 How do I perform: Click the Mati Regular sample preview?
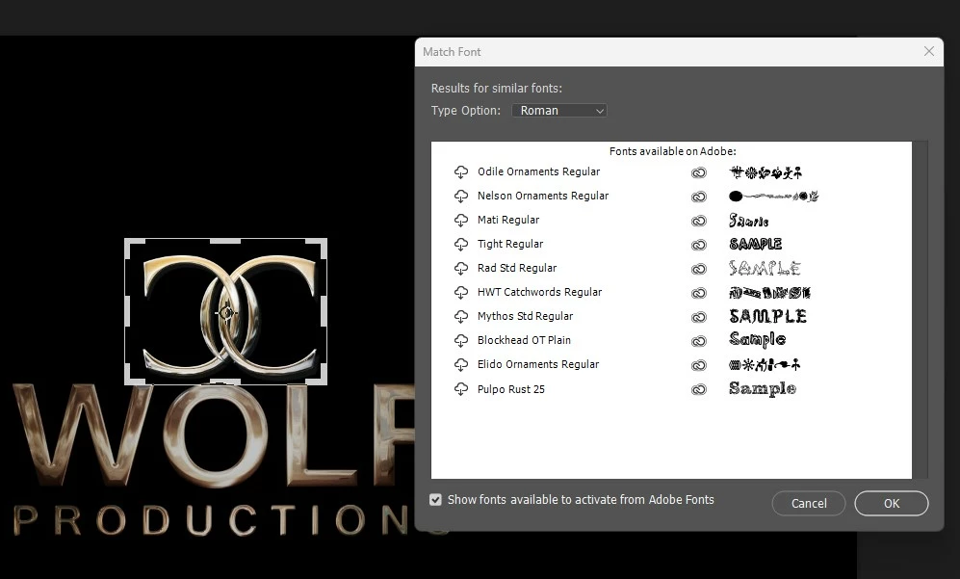pos(748,220)
